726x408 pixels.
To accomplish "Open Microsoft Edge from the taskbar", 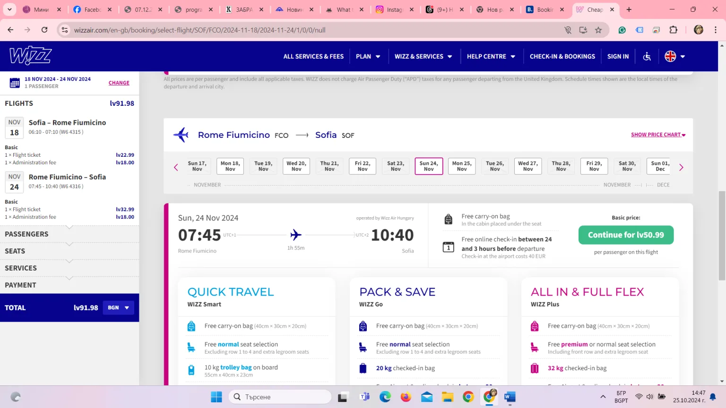I will [385, 397].
